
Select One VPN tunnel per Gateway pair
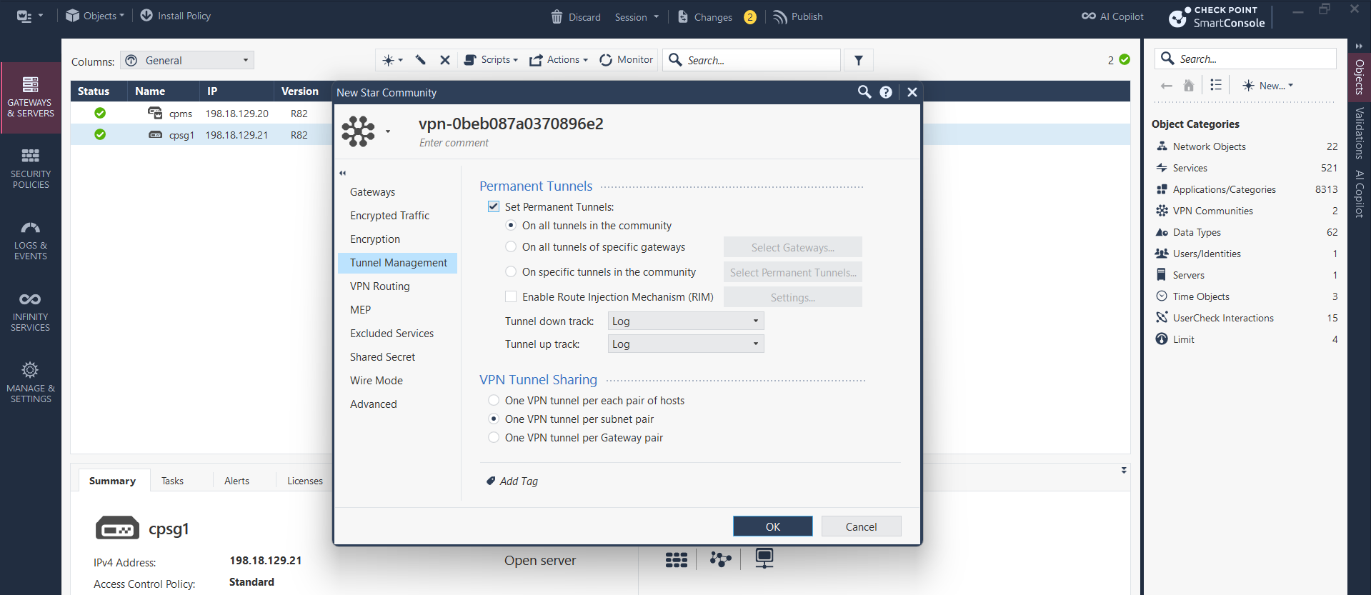[x=494, y=438]
